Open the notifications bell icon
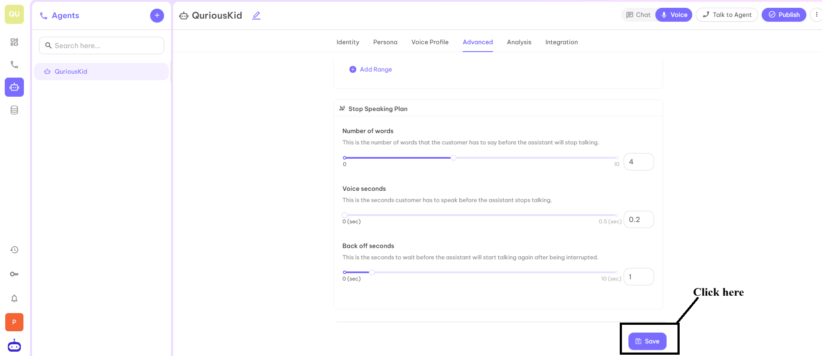 point(14,298)
